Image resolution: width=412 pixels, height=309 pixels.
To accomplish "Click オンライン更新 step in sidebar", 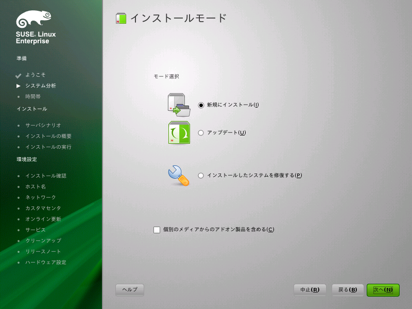I will tap(43, 219).
